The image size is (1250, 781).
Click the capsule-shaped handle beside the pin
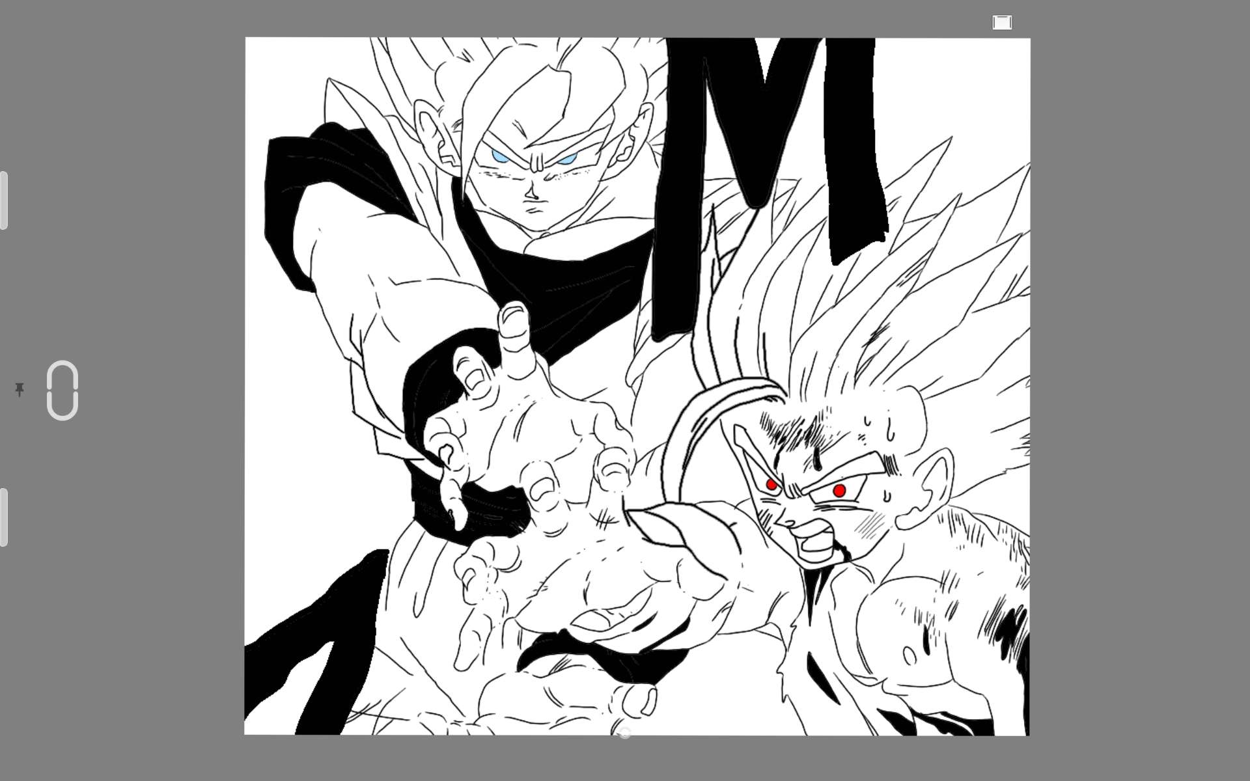pos(62,390)
